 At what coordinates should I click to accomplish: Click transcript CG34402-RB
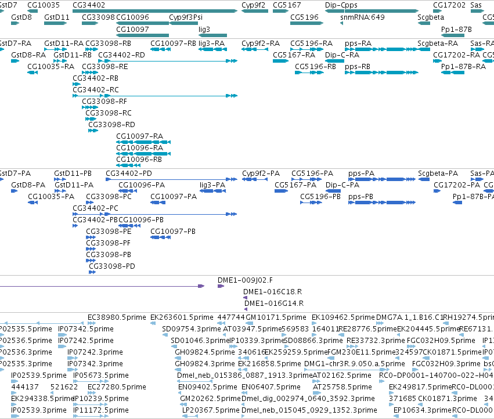pyautogui.click(x=77, y=84)
